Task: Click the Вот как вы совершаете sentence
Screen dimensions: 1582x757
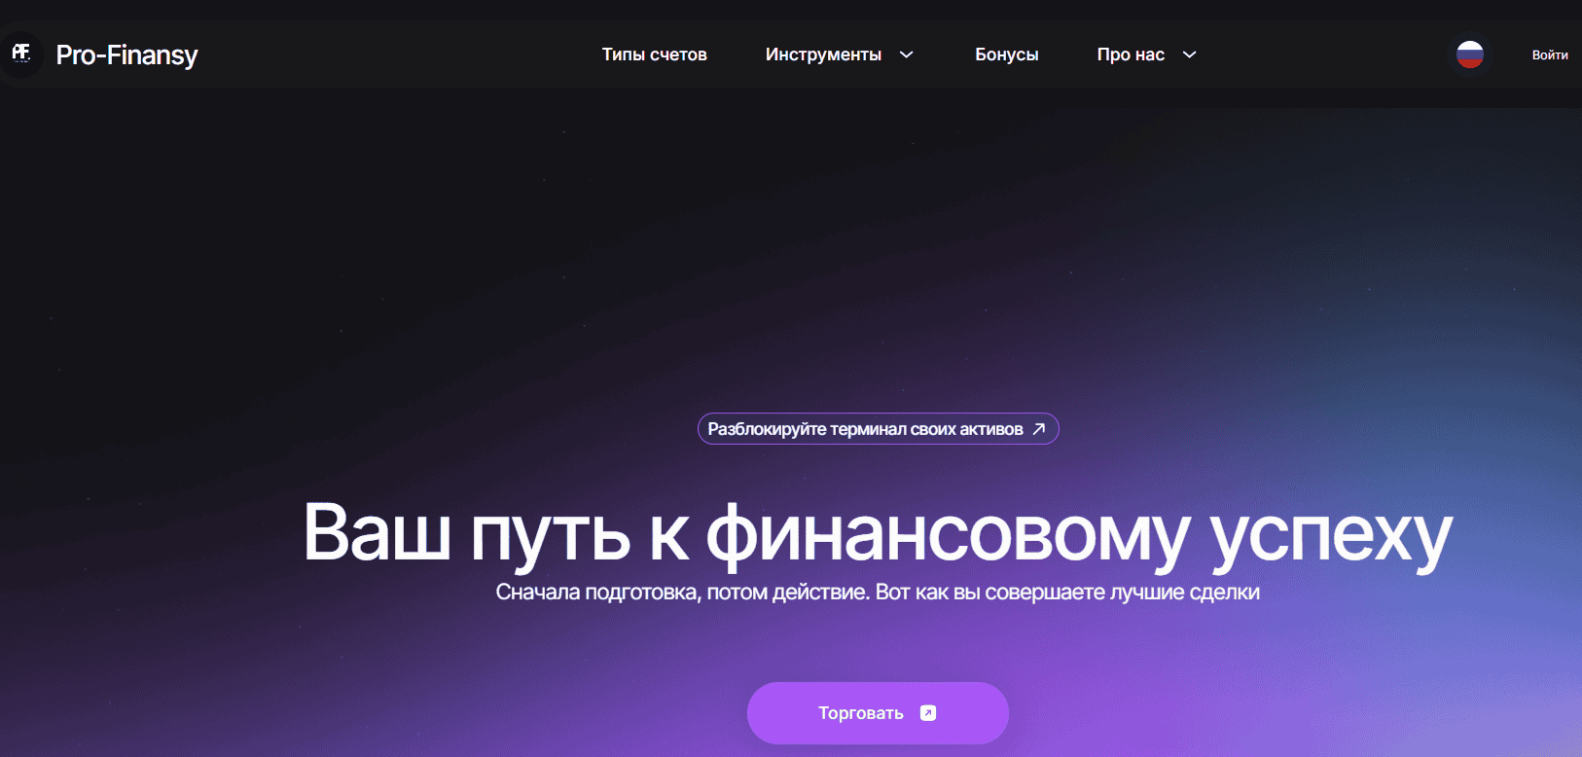Action: (1067, 593)
